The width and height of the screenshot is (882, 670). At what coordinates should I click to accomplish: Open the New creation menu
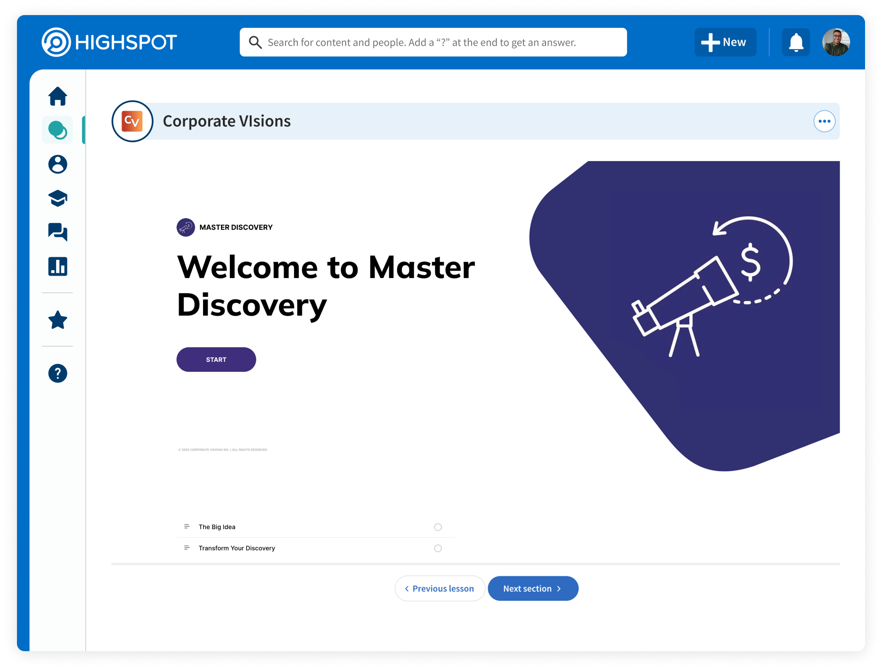pos(725,42)
